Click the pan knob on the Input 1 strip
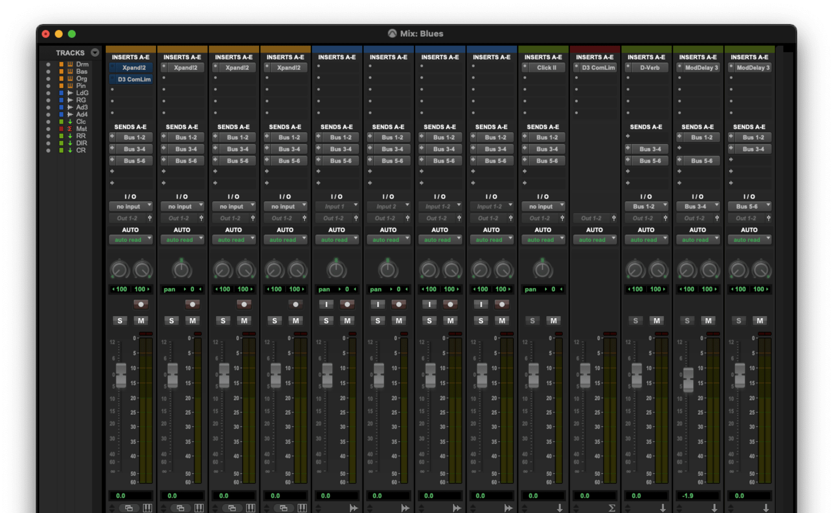Image resolution: width=833 pixels, height=513 pixels. [x=336, y=270]
